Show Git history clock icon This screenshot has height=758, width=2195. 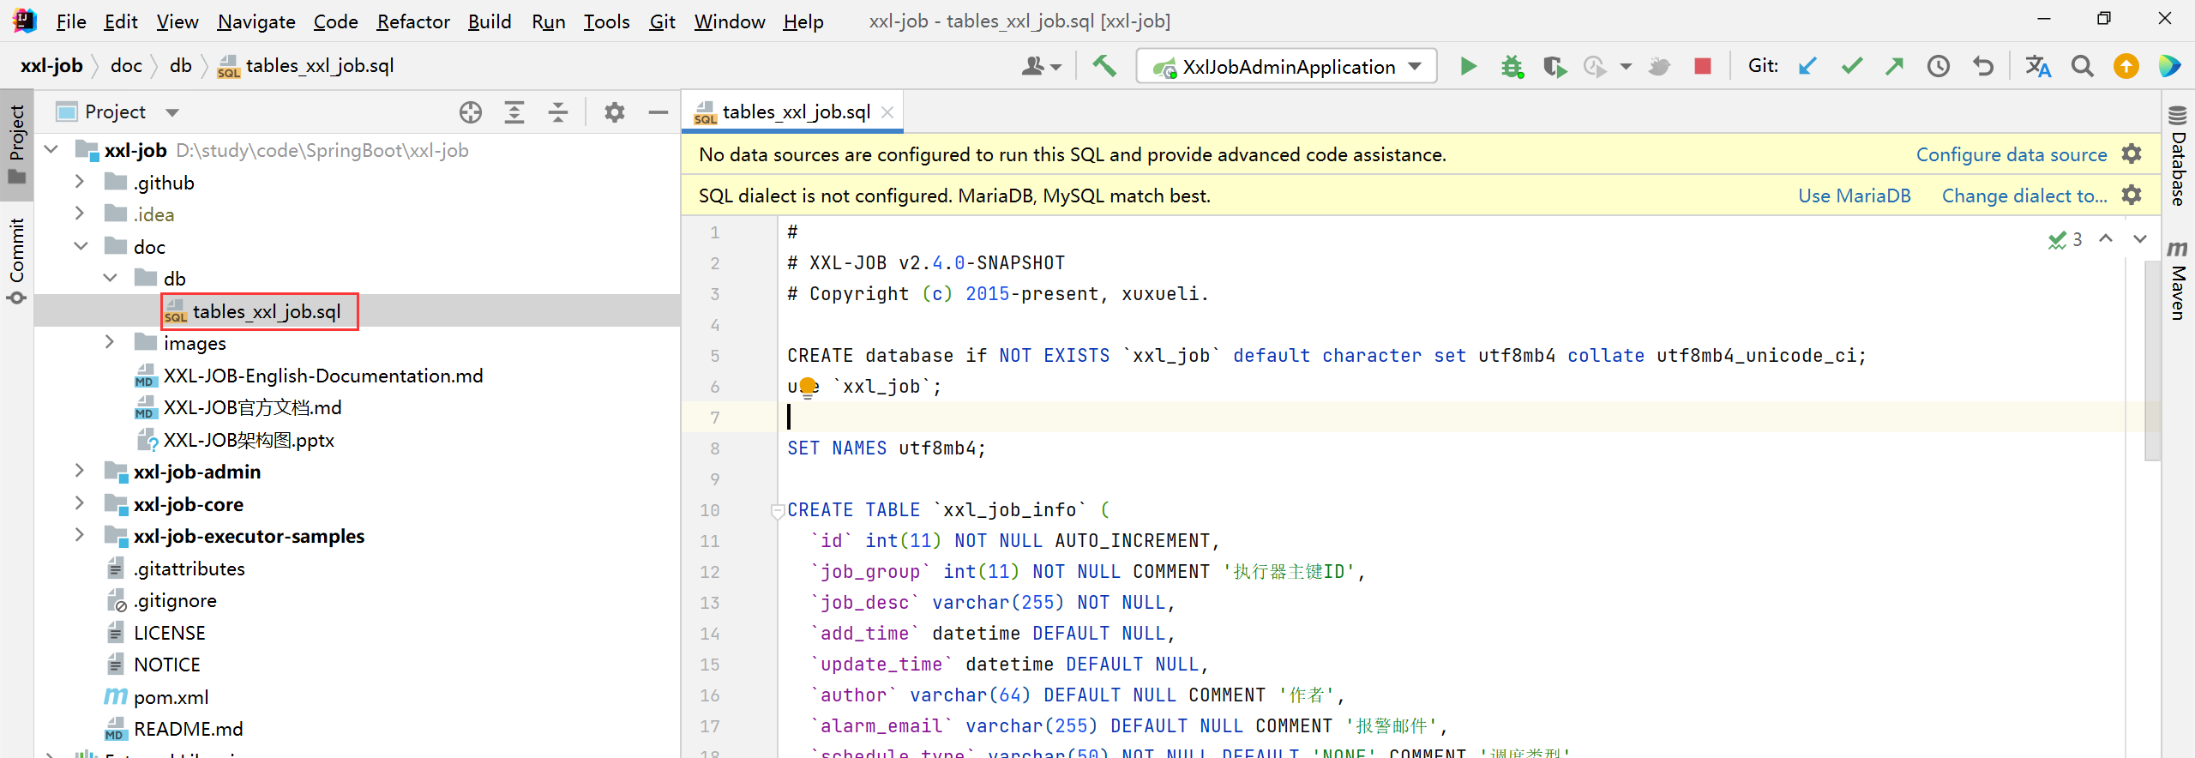pos(1938,66)
